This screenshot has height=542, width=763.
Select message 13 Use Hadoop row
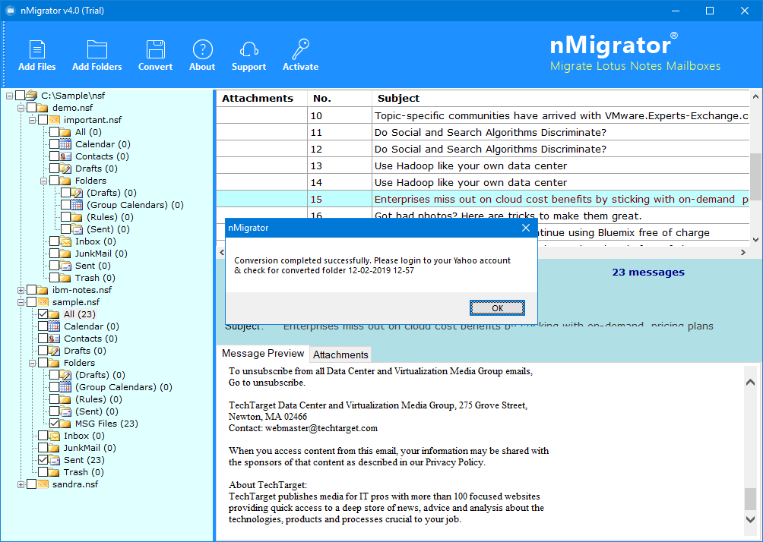483,165
